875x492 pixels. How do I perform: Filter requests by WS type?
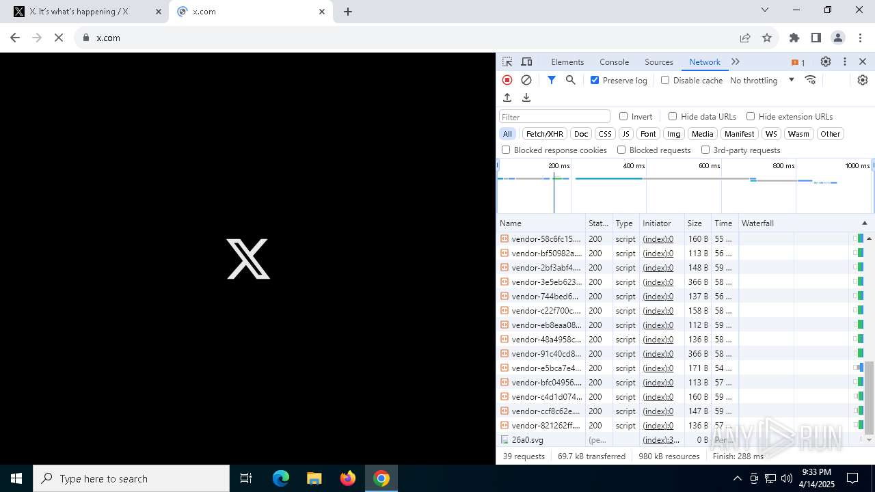click(771, 134)
